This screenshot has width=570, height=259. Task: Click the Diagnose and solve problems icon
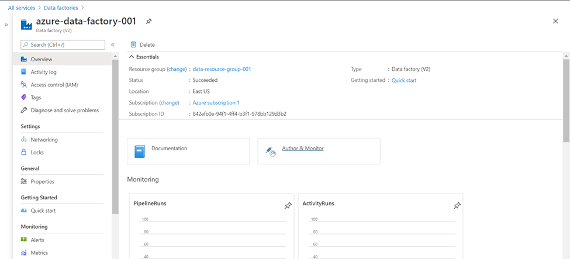[x=24, y=110]
